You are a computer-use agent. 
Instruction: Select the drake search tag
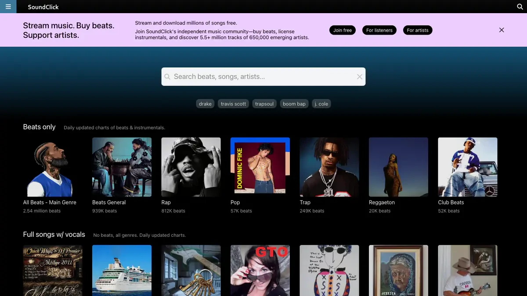pos(205,104)
